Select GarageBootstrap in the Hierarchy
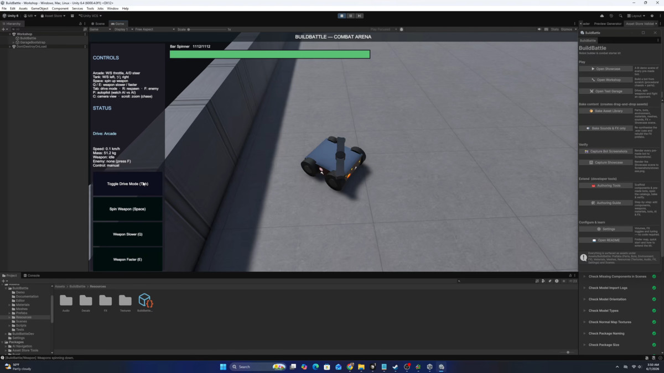 point(32,43)
